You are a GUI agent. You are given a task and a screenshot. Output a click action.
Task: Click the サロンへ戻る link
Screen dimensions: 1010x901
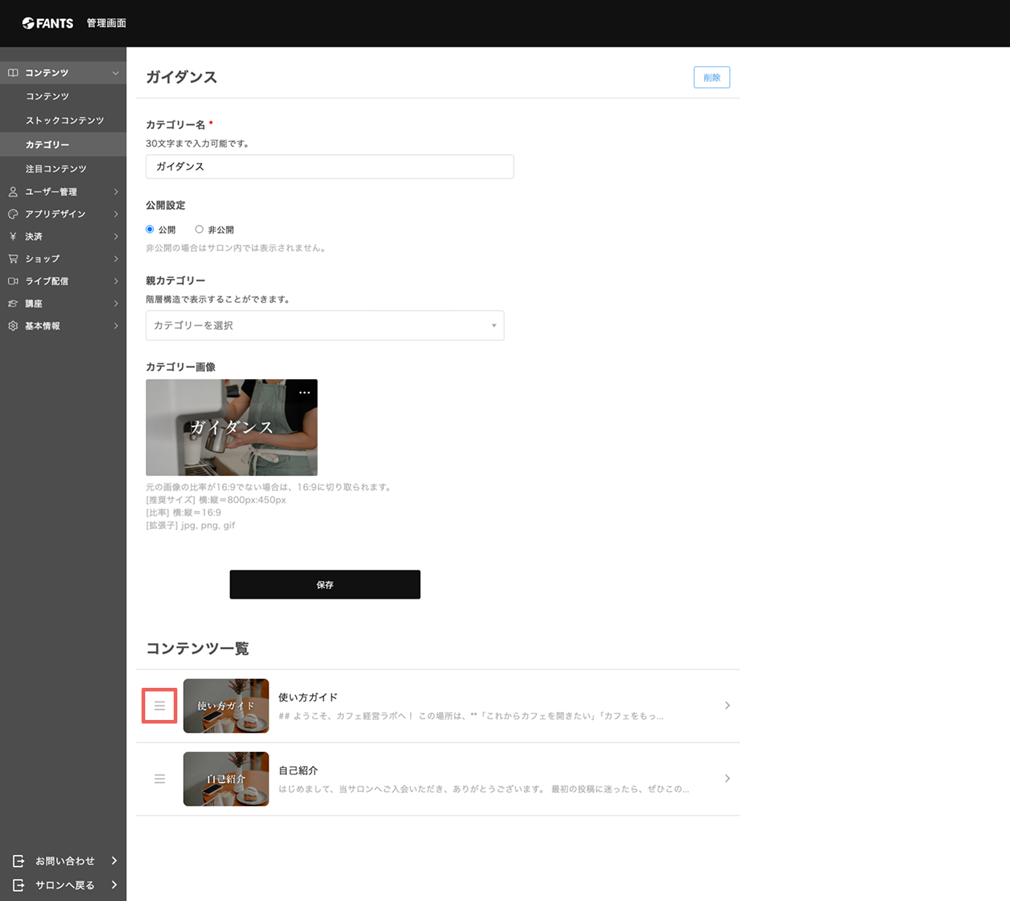pyautogui.click(x=65, y=885)
